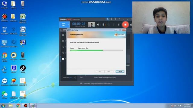Click the BANDICUT button
This screenshot has height=108, width=193.
(x=69, y=77)
